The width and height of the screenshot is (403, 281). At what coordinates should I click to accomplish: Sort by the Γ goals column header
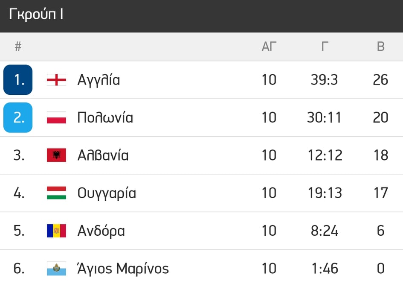pyautogui.click(x=325, y=47)
